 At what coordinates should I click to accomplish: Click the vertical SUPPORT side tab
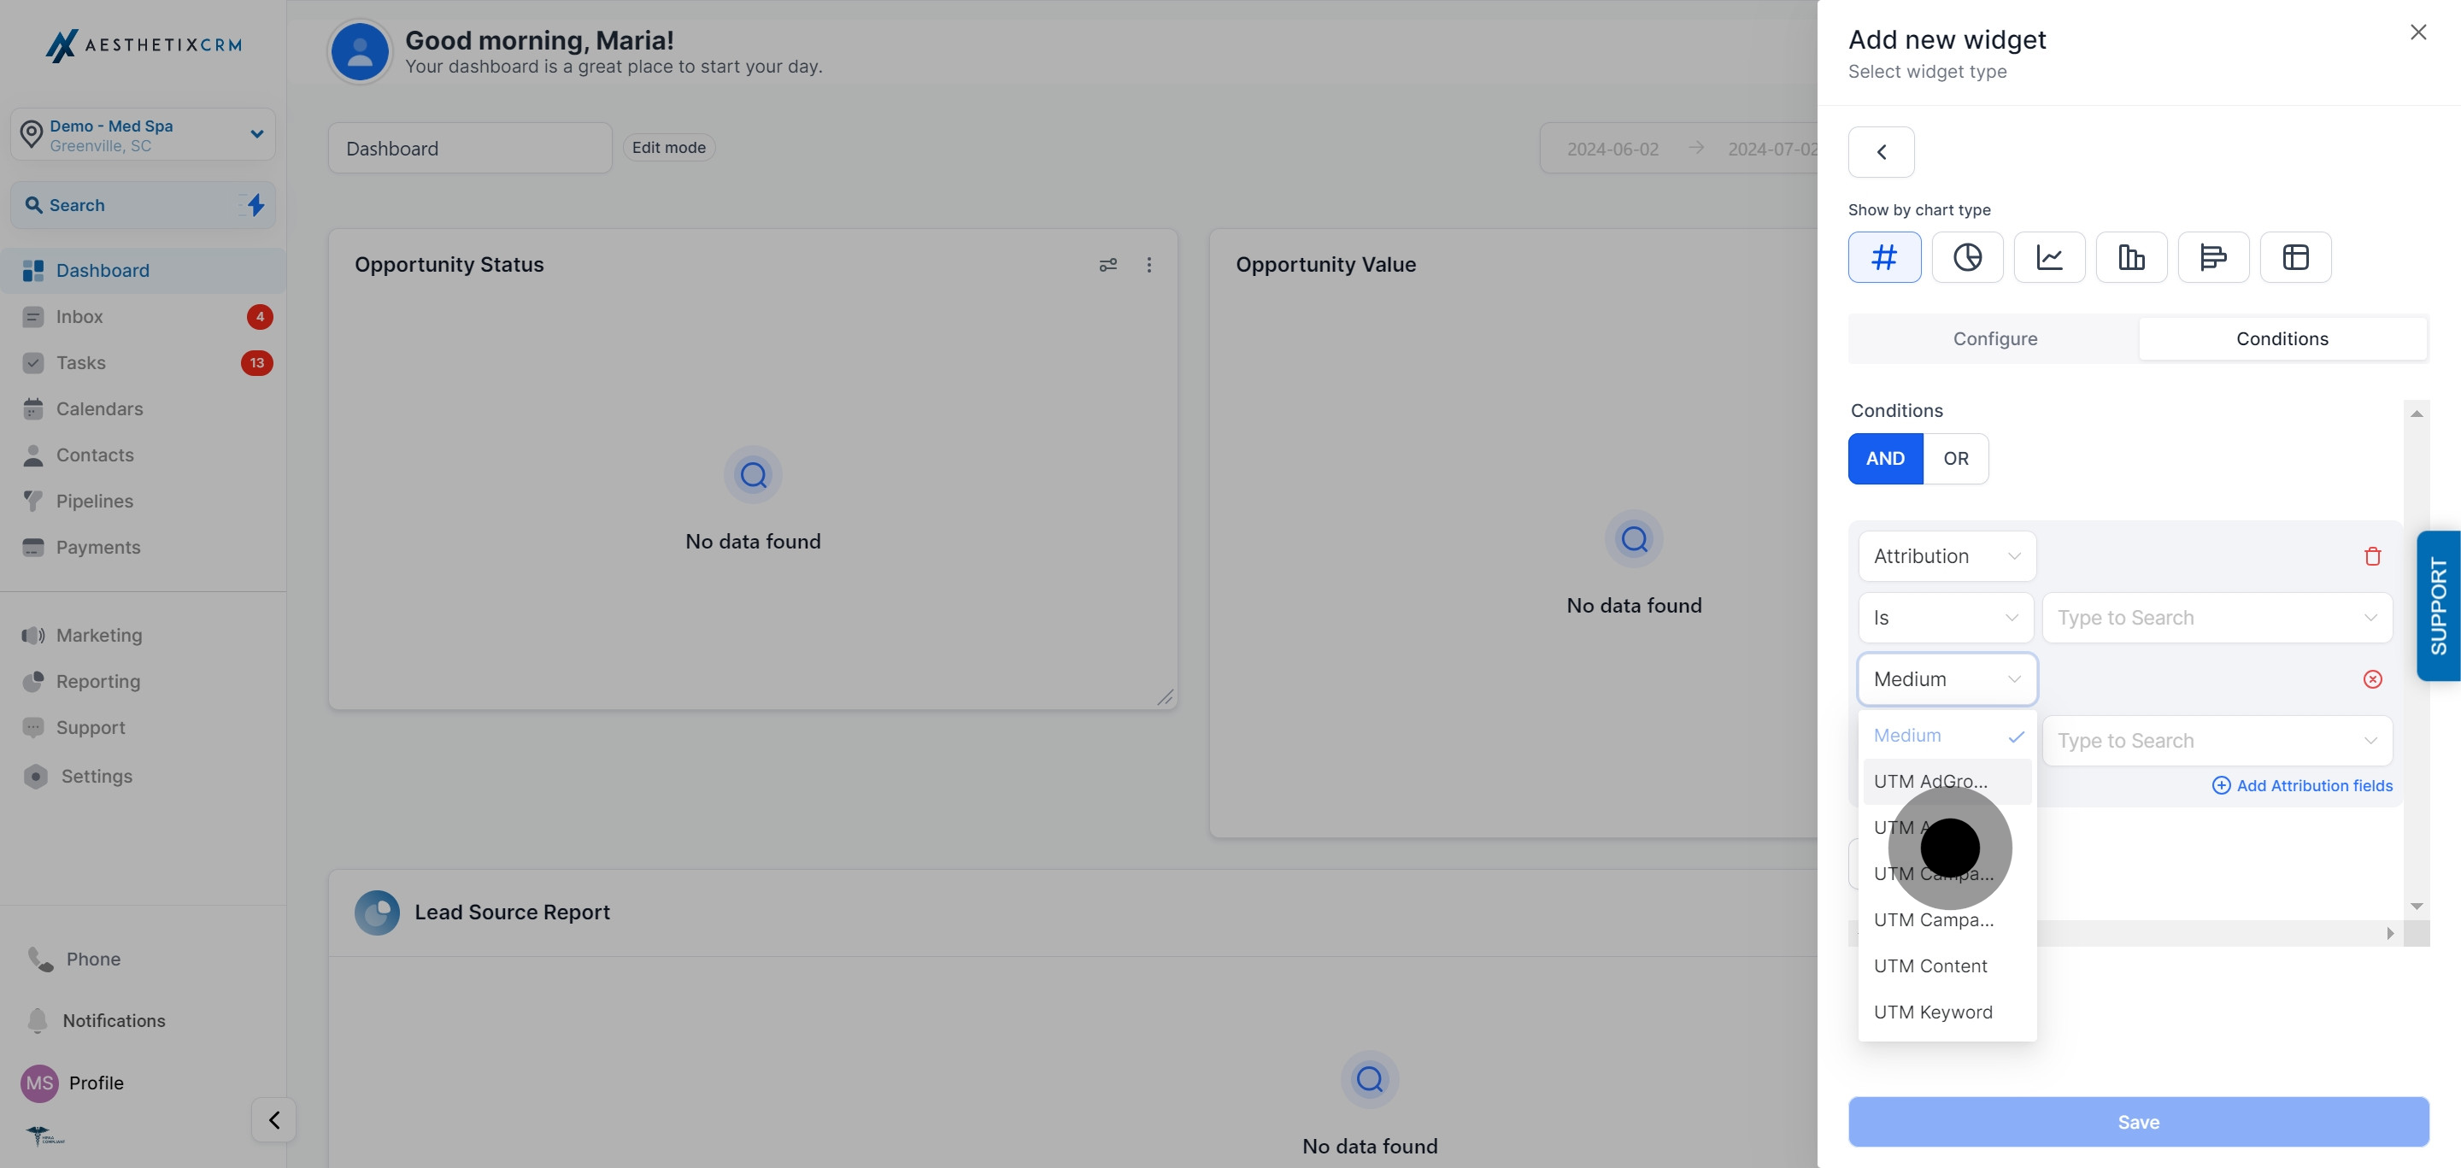(2438, 606)
